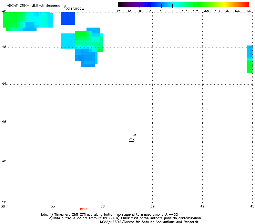Click the latitude label -44
The width and height of the screenshot is (255, 224).
pos(3,84)
